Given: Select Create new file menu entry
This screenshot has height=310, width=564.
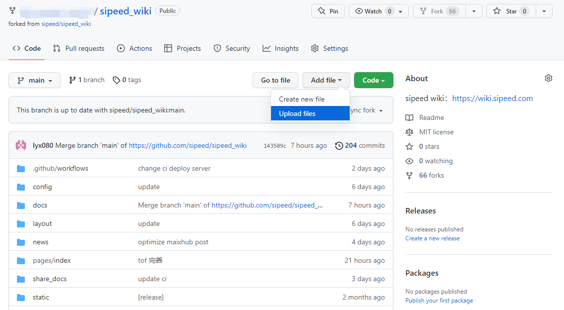Looking at the screenshot, I should pyautogui.click(x=310, y=99).
